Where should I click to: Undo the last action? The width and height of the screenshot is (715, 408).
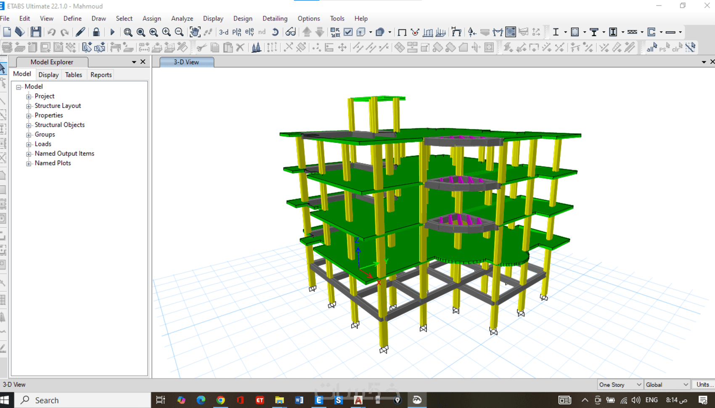click(x=51, y=32)
